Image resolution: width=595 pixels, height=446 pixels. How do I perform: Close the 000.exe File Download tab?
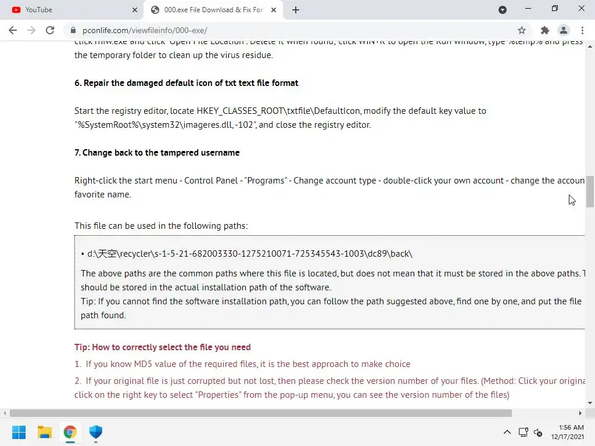(274, 10)
